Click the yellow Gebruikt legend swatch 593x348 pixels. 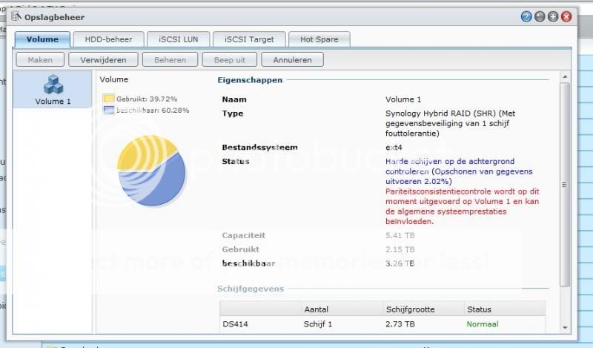108,98
